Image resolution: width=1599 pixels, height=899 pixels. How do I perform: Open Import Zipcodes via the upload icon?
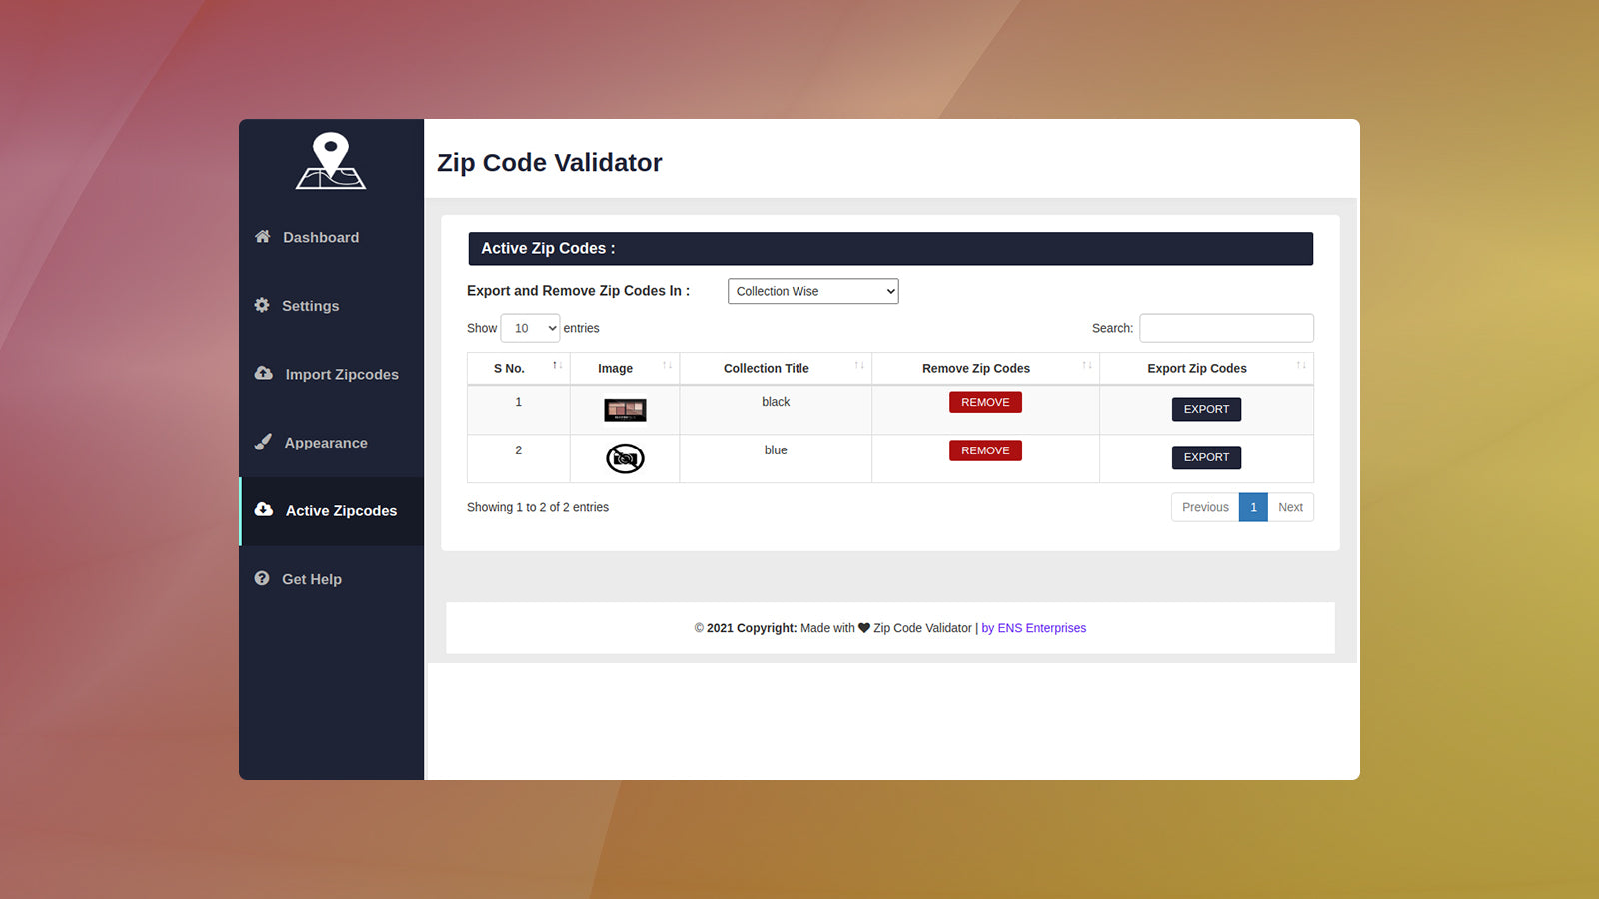262,374
